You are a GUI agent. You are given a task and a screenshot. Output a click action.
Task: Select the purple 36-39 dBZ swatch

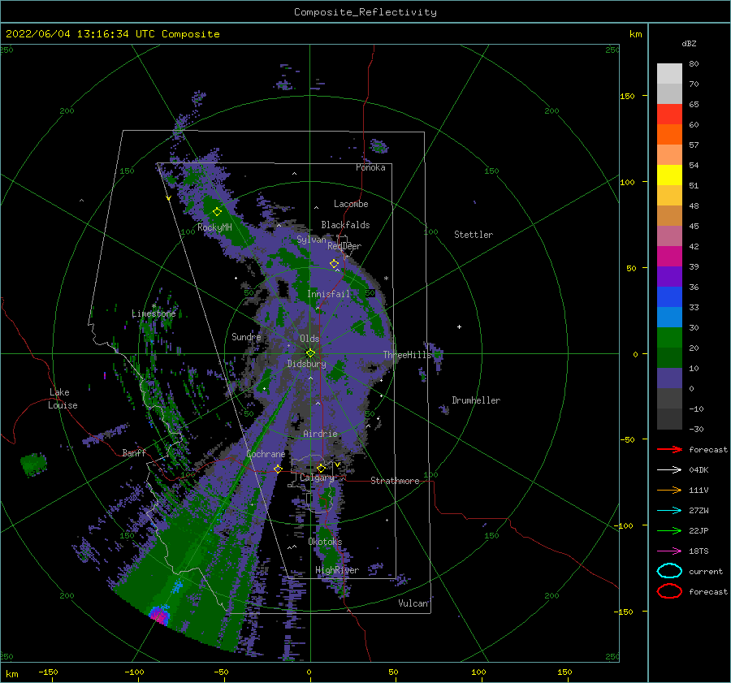(669, 276)
